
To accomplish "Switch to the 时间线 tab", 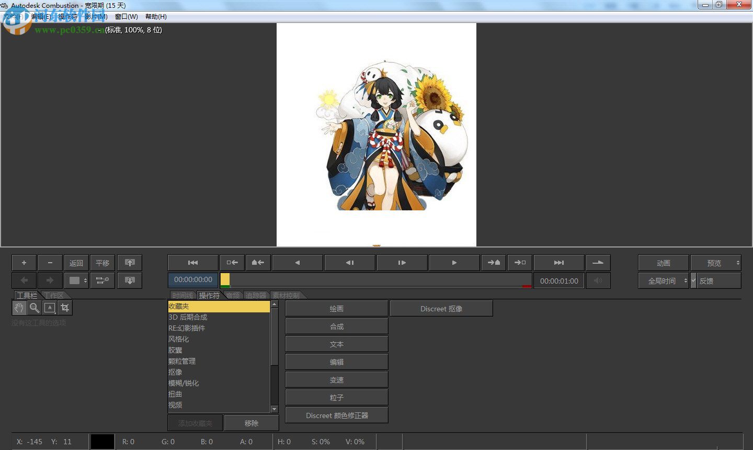I will tap(182, 296).
